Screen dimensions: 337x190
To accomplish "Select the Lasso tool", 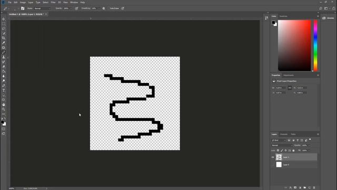I will (x=4, y=28).
